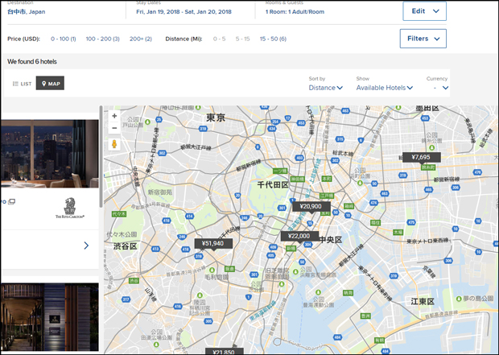499x355 pixels.
Task: Filter by distance 15 - 50 miles
Action: click(271, 39)
